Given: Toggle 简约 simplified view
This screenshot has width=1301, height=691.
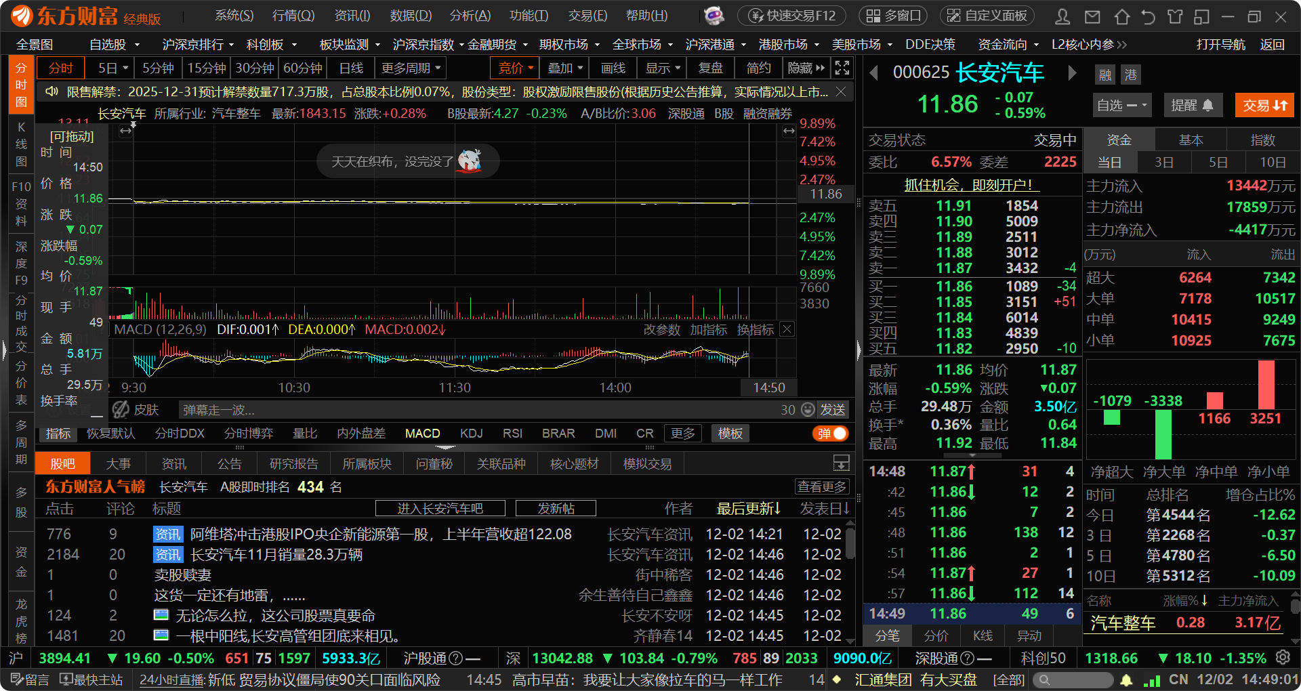Looking at the screenshot, I should [758, 68].
